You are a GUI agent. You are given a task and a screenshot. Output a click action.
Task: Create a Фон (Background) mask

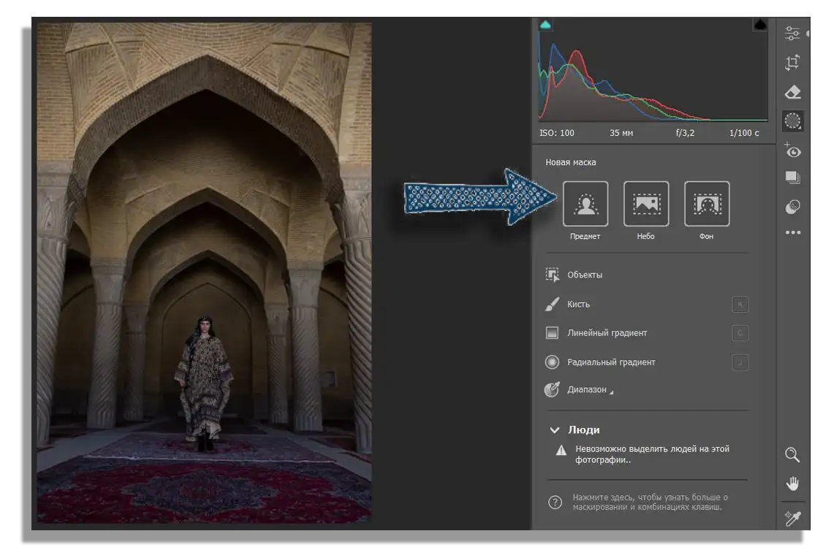point(706,204)
